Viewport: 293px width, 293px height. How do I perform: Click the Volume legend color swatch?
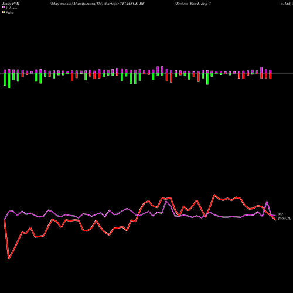pyautogui.click(x=4, y=8)
